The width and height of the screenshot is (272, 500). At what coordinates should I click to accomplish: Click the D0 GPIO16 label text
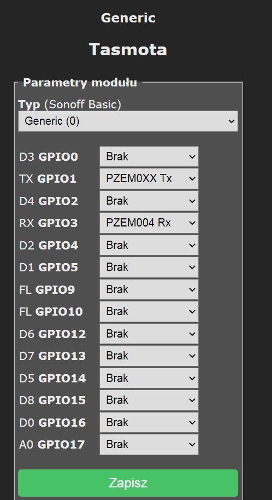(52, 423)
